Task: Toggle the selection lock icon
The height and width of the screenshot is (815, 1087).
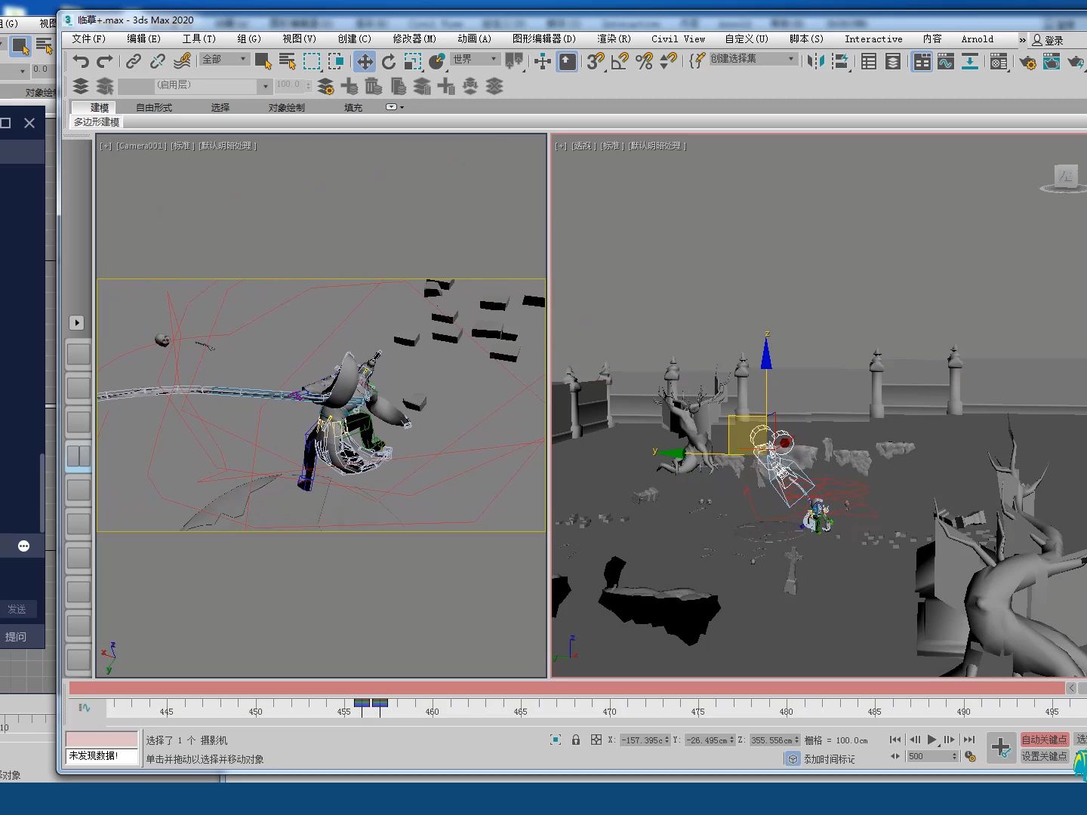Action: point(576,740)
